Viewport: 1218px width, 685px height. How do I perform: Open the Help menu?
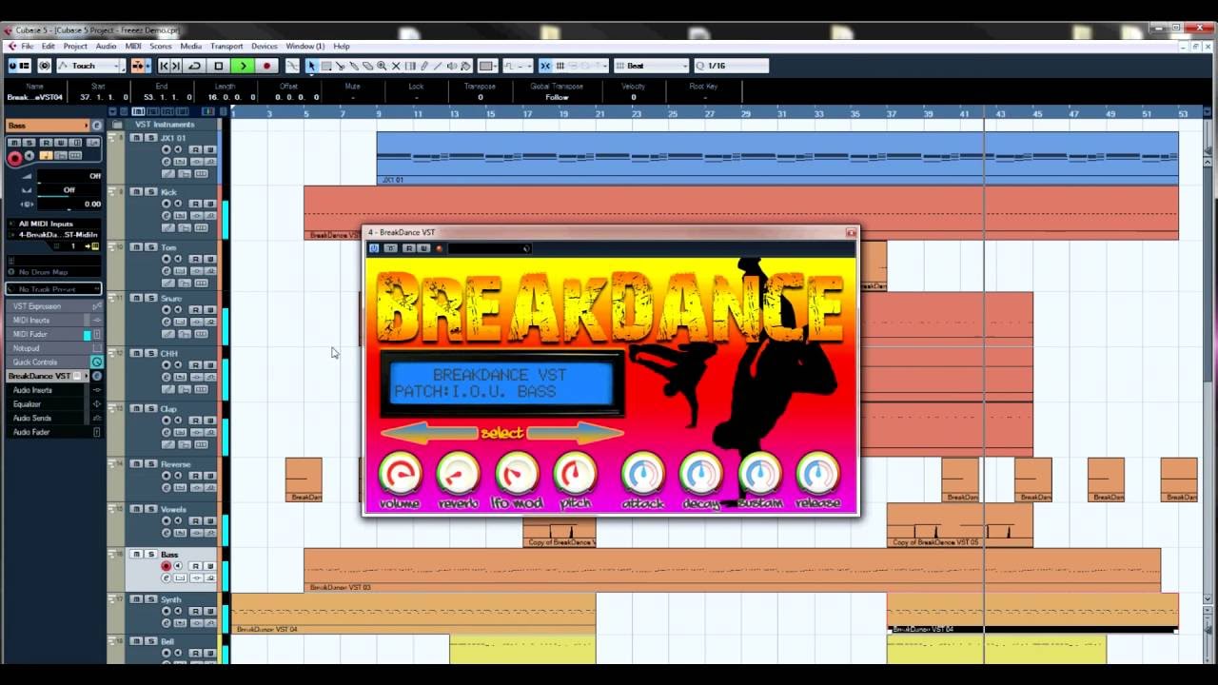click(x=342, y=46)
